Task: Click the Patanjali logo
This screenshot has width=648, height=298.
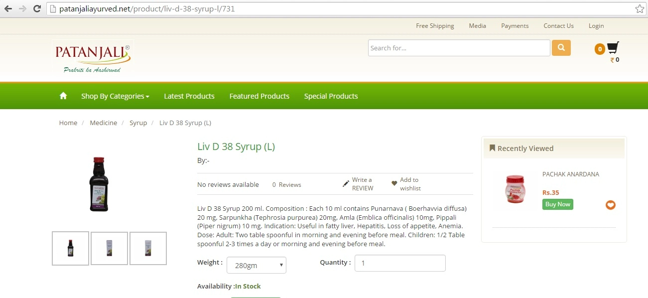Action: tap(93, 57)
